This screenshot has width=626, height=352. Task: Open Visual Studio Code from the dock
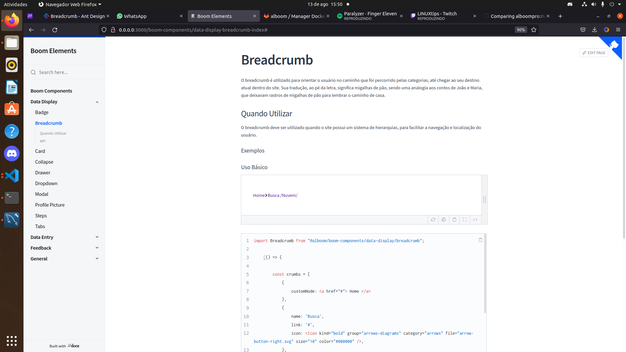click(x=12, y=176)
